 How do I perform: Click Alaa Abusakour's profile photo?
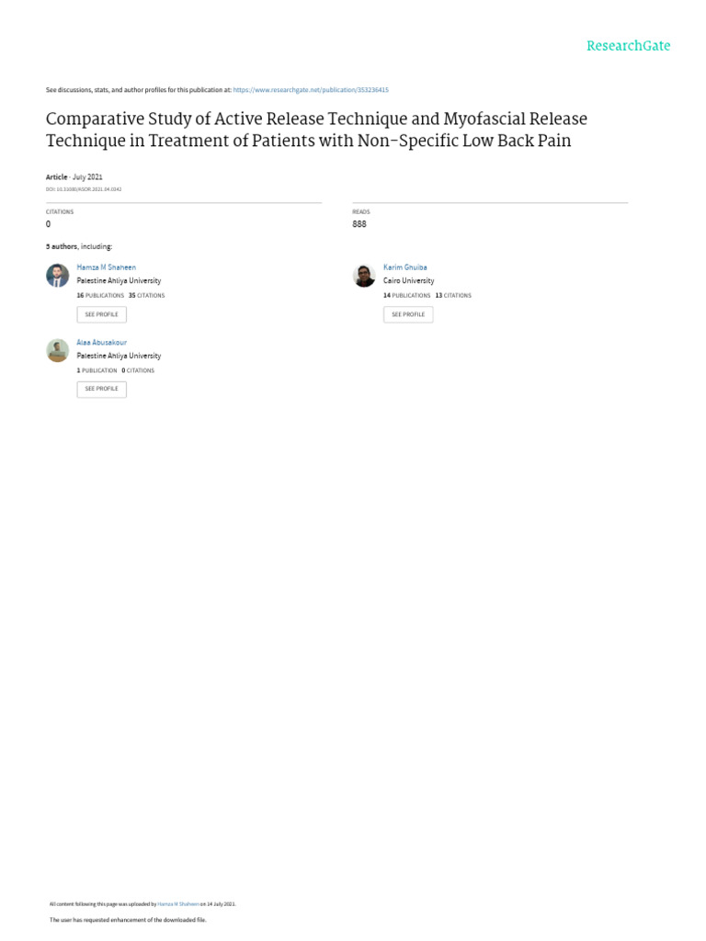pyautogui.click(x=57, y=350)
